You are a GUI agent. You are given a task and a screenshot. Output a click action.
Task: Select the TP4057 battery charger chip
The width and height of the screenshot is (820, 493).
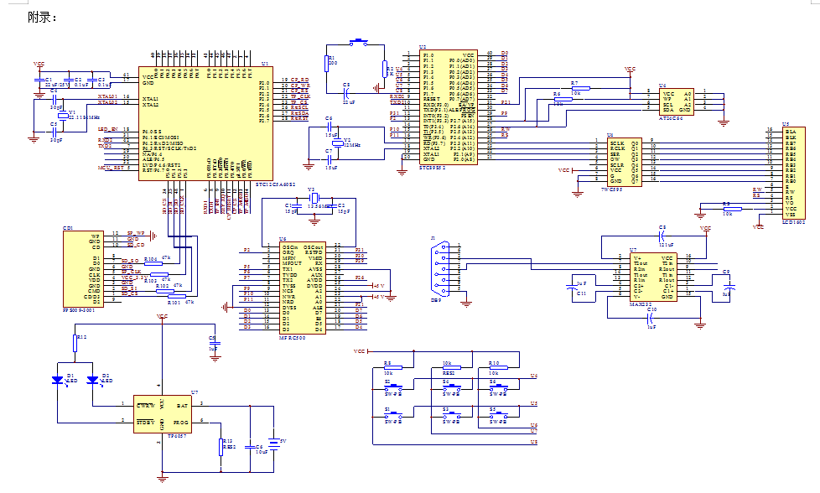pos(162,413)
